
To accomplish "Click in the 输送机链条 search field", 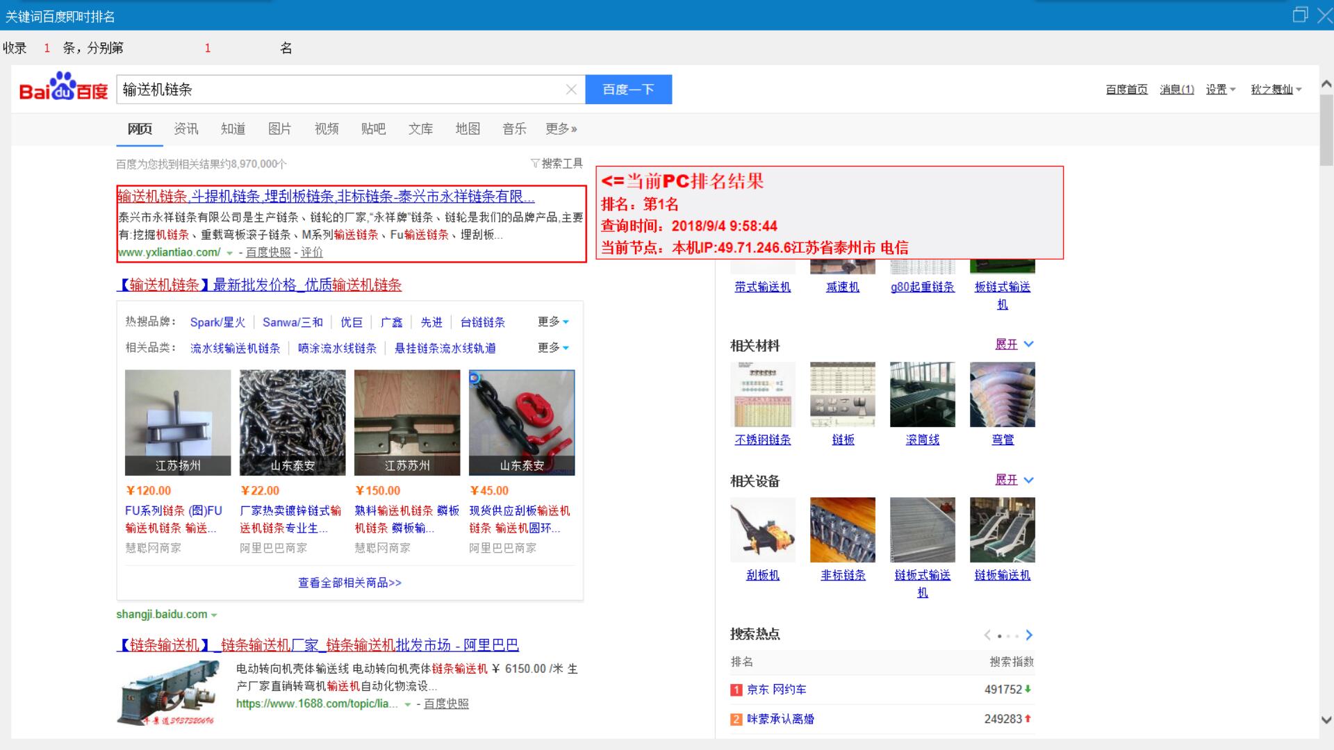I will pos(340,90).
